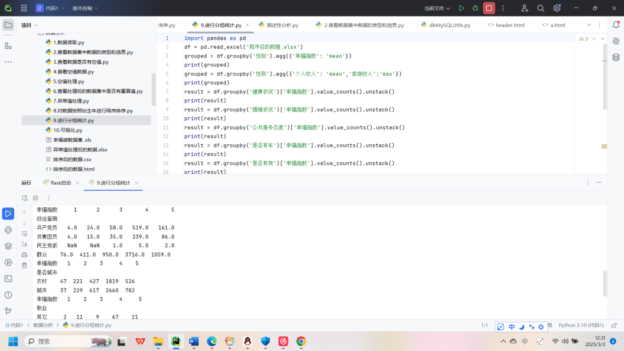Show hidden editor tabs dropdown
The height and width of the screenshot is (351, 624).
tap(589, 25)
